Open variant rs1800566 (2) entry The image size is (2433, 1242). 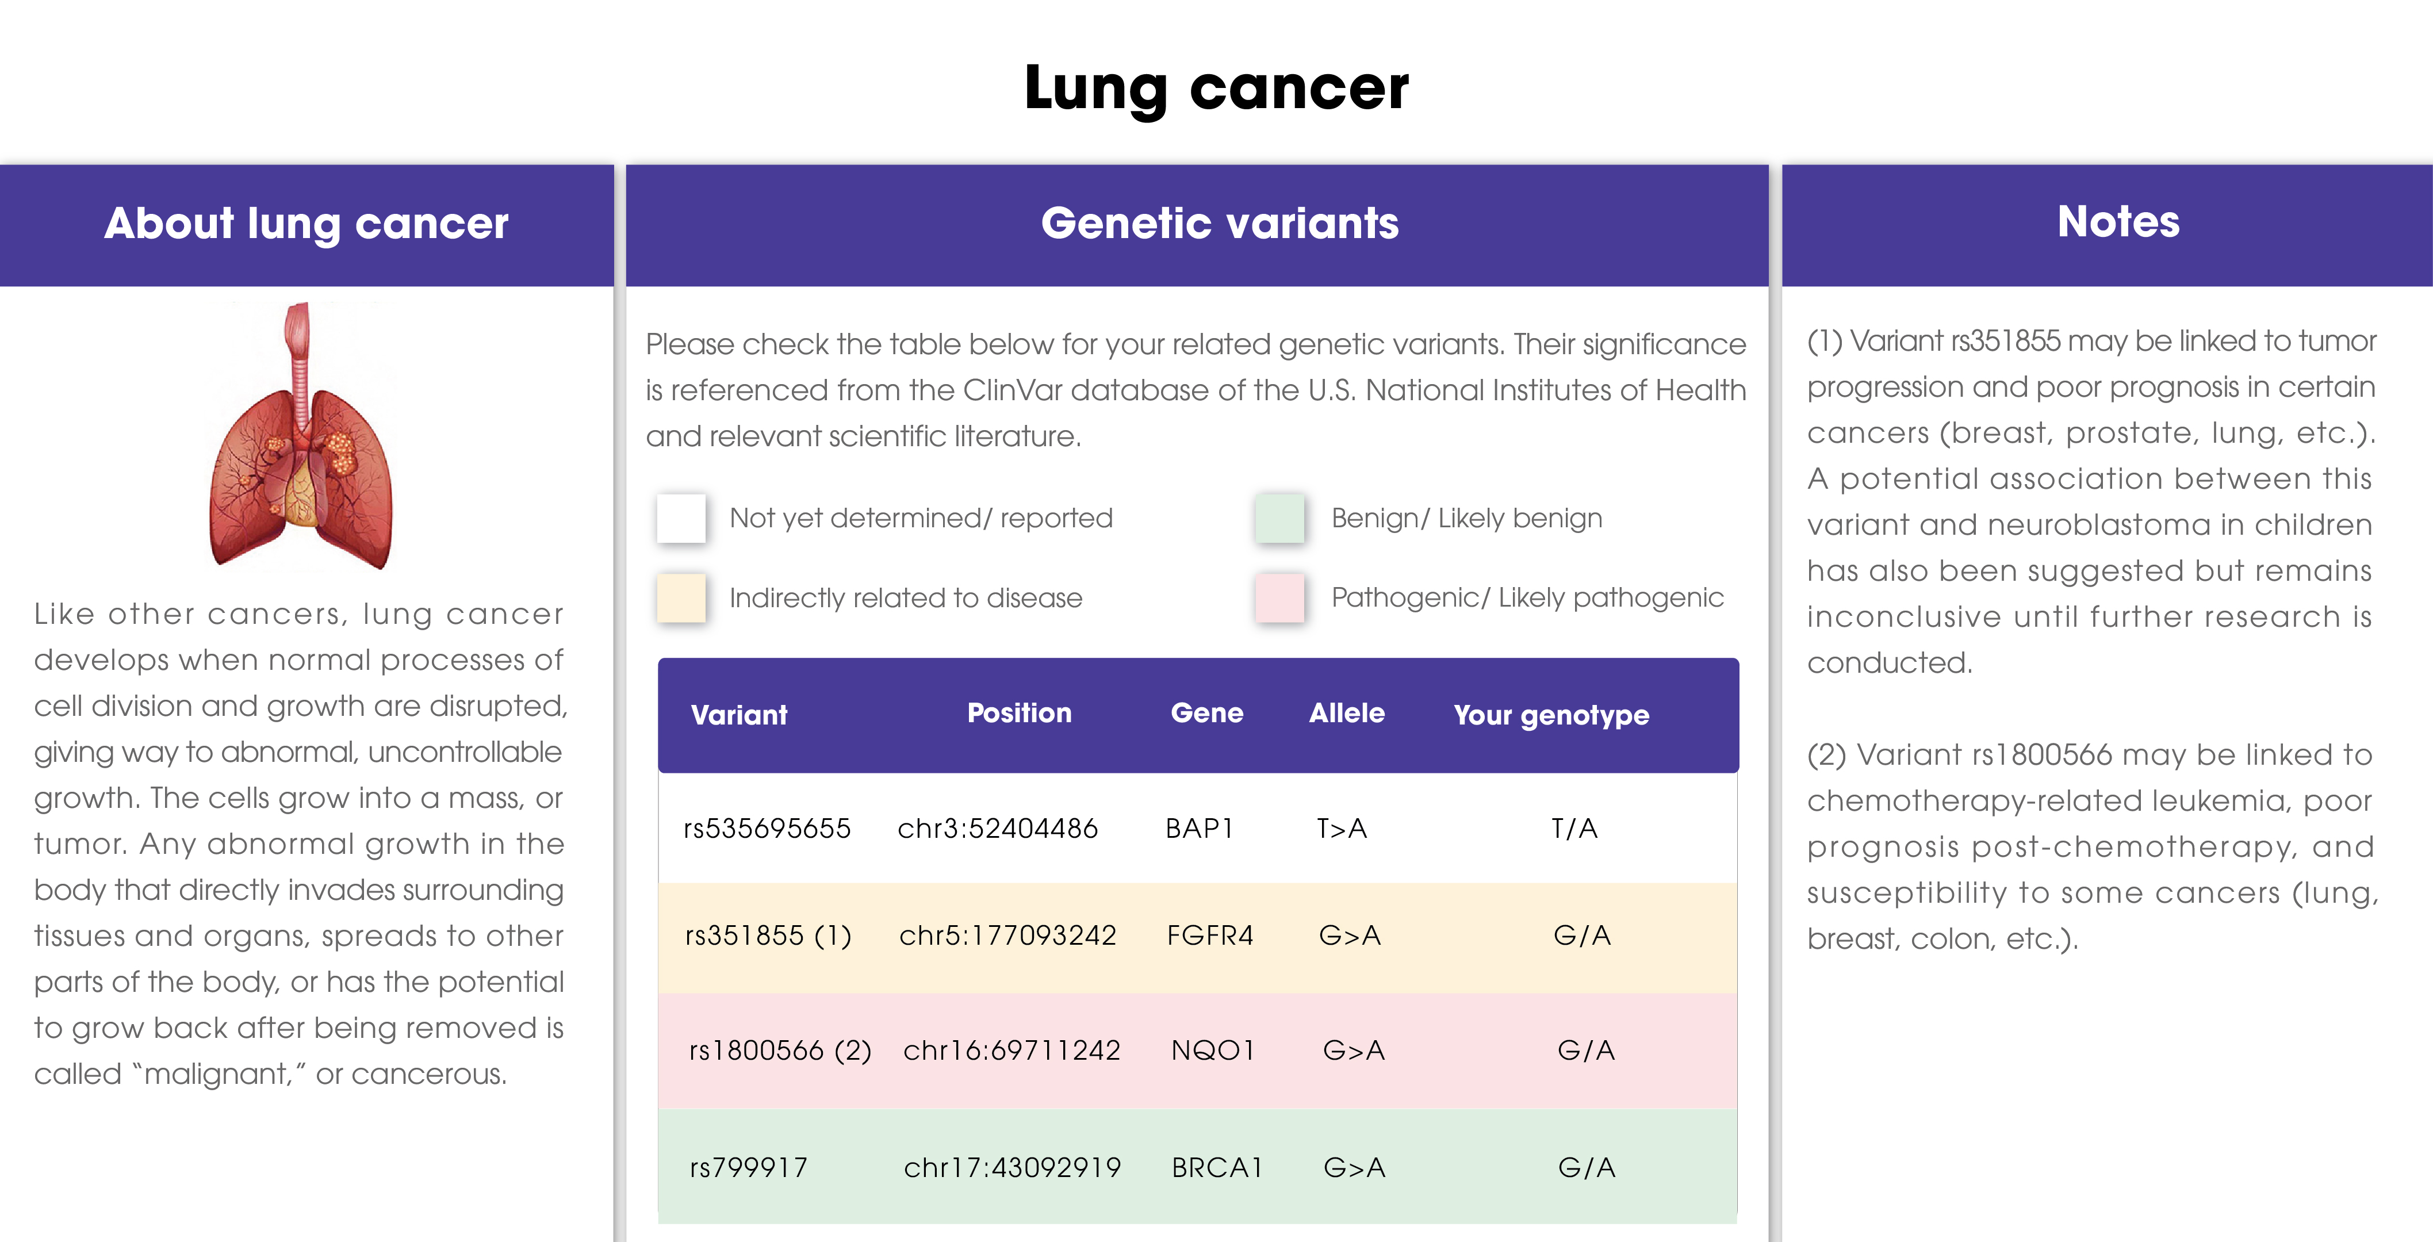coord(780,1051)
